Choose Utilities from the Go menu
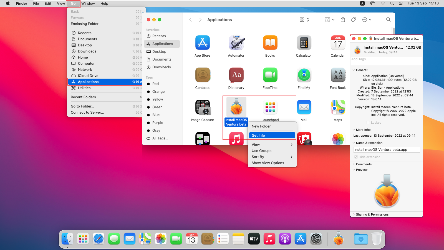This screenshot has height=250, width=444. pos(105,88)
